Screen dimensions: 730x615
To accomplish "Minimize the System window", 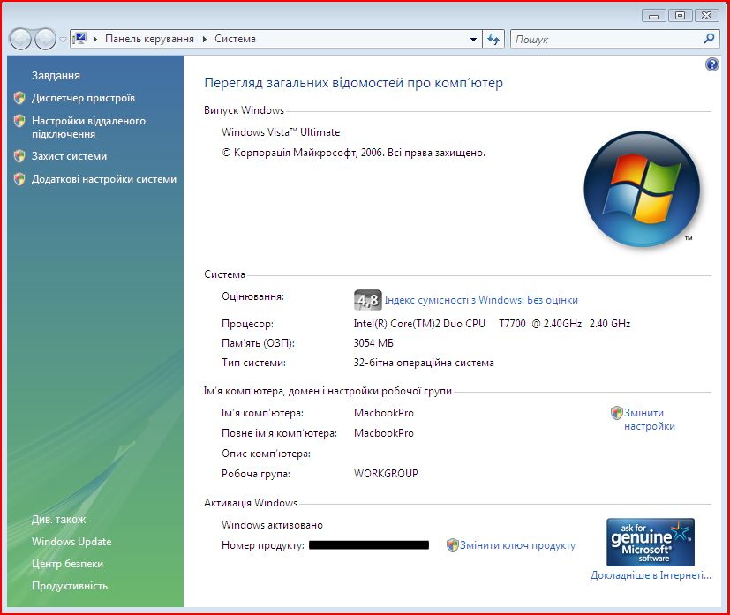I will tap(654, 16).
